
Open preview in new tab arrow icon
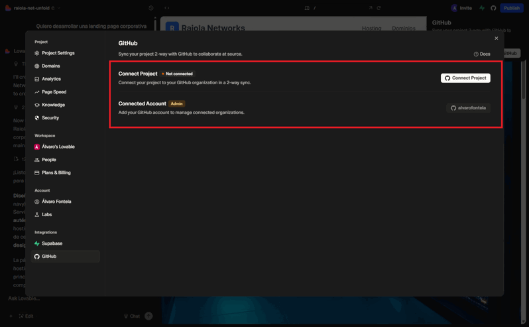(x=371, y=8)
